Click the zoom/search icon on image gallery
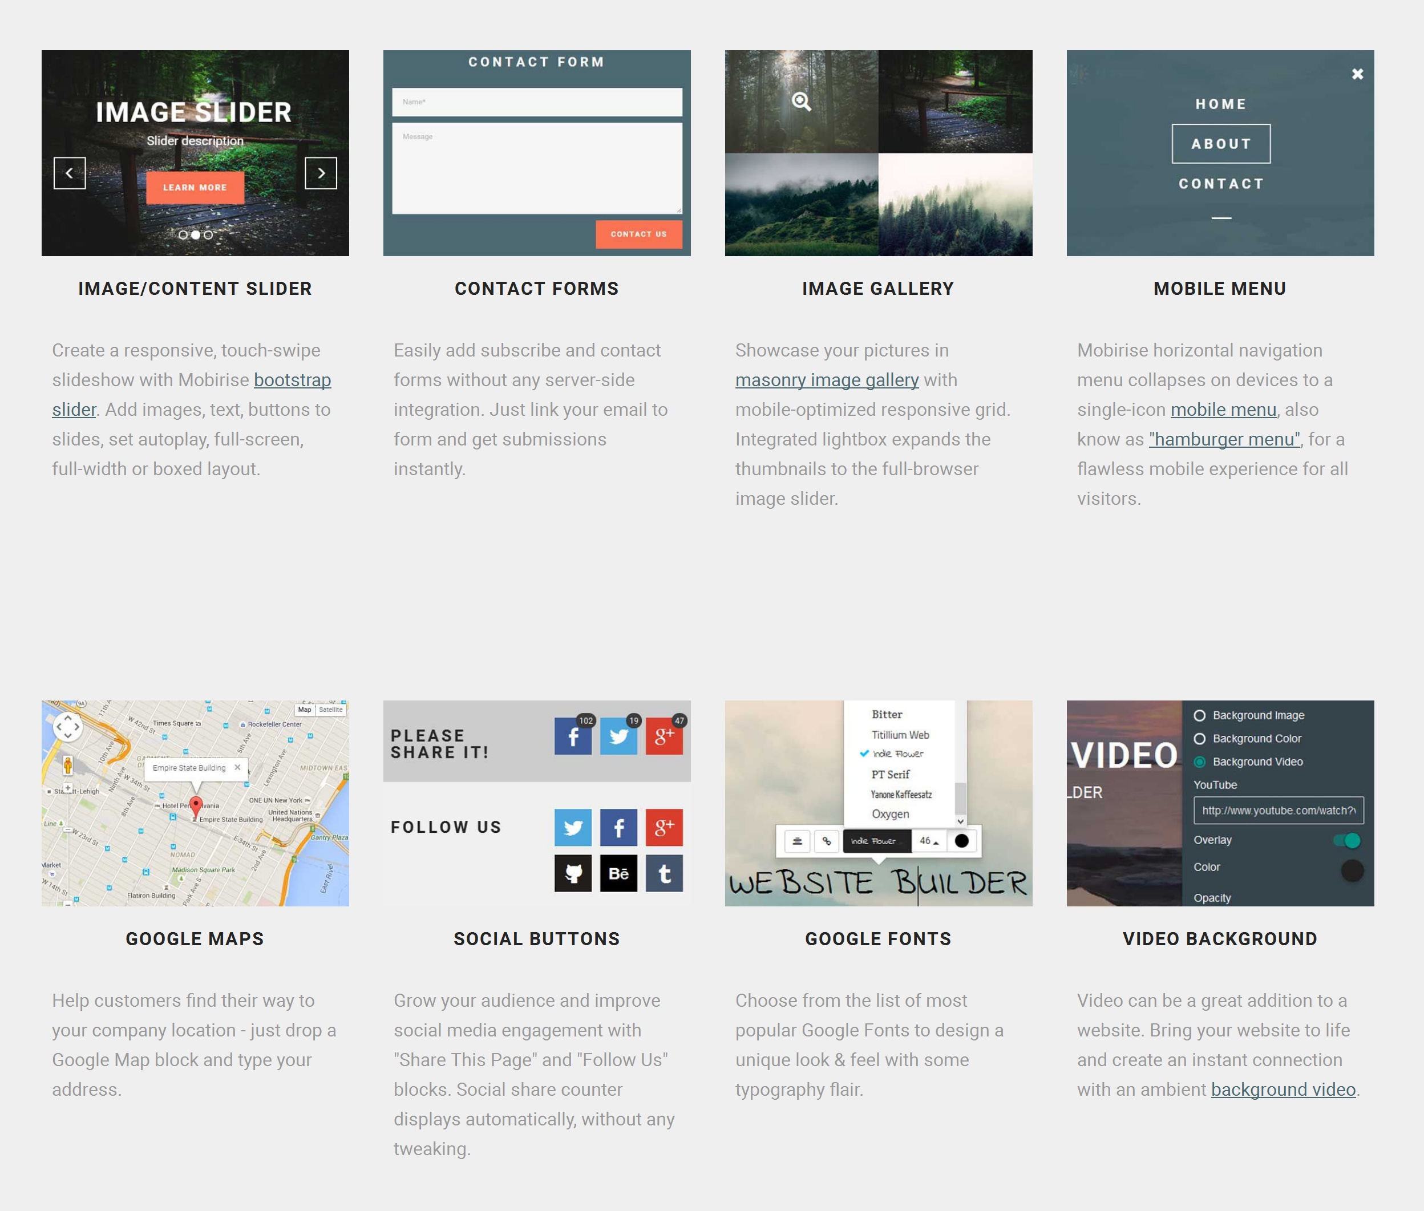Screen dimensions: 1424x1211 802,101
